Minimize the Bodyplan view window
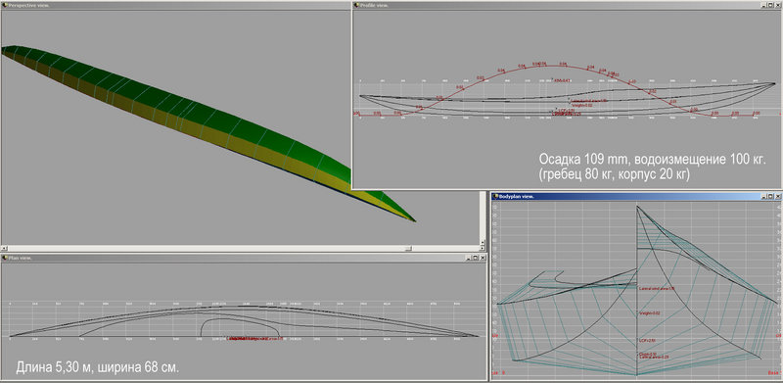This screenshot has width=783, height=383. 764,197
